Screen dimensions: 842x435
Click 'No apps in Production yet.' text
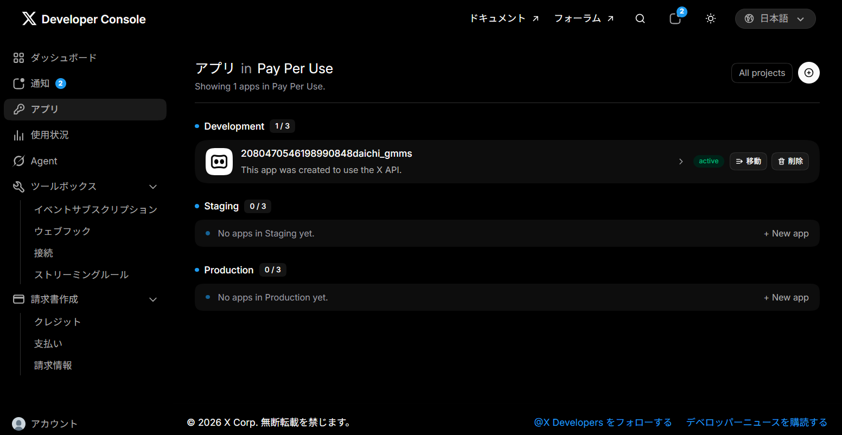[x=273, y=298]
